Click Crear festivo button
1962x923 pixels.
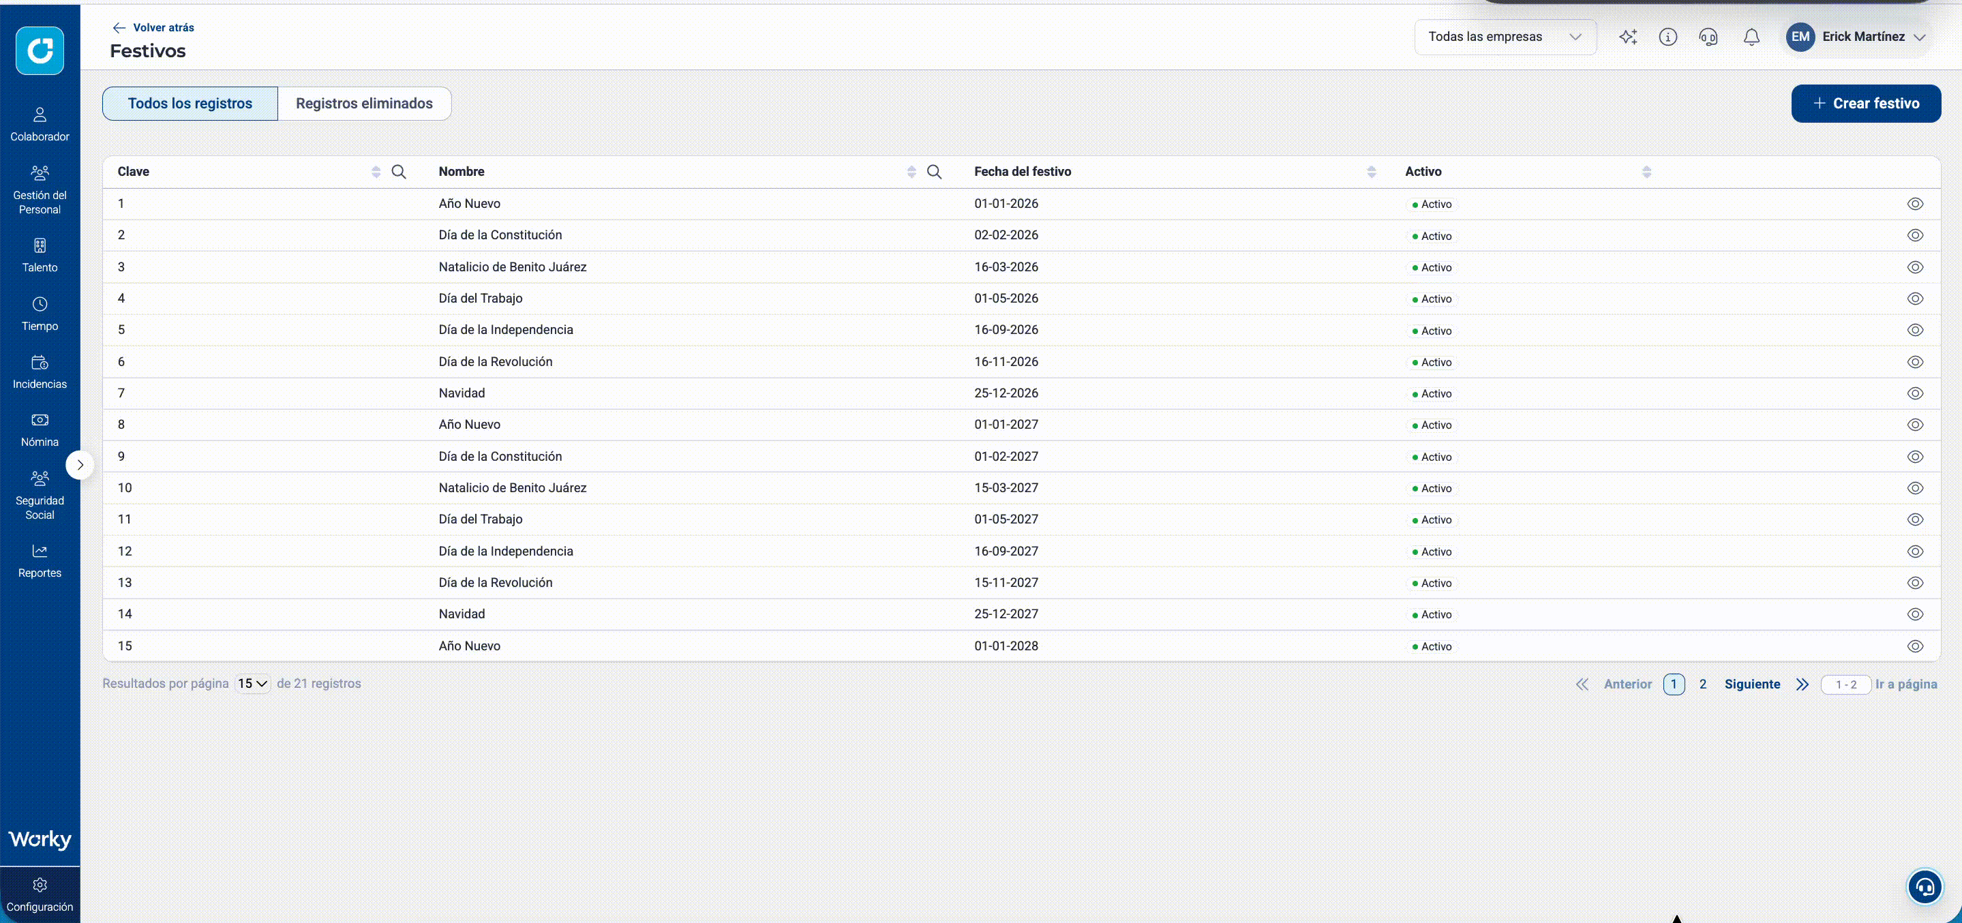click(1865, 104)
